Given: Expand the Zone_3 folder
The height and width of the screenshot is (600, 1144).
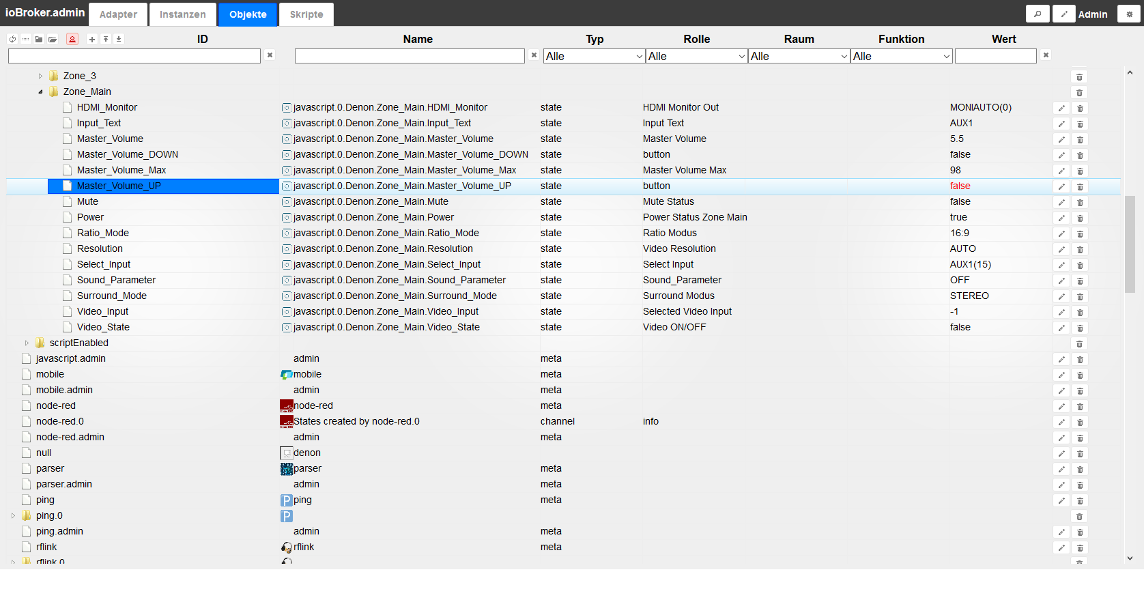Looking at the screenshot, I should point(40,76).
